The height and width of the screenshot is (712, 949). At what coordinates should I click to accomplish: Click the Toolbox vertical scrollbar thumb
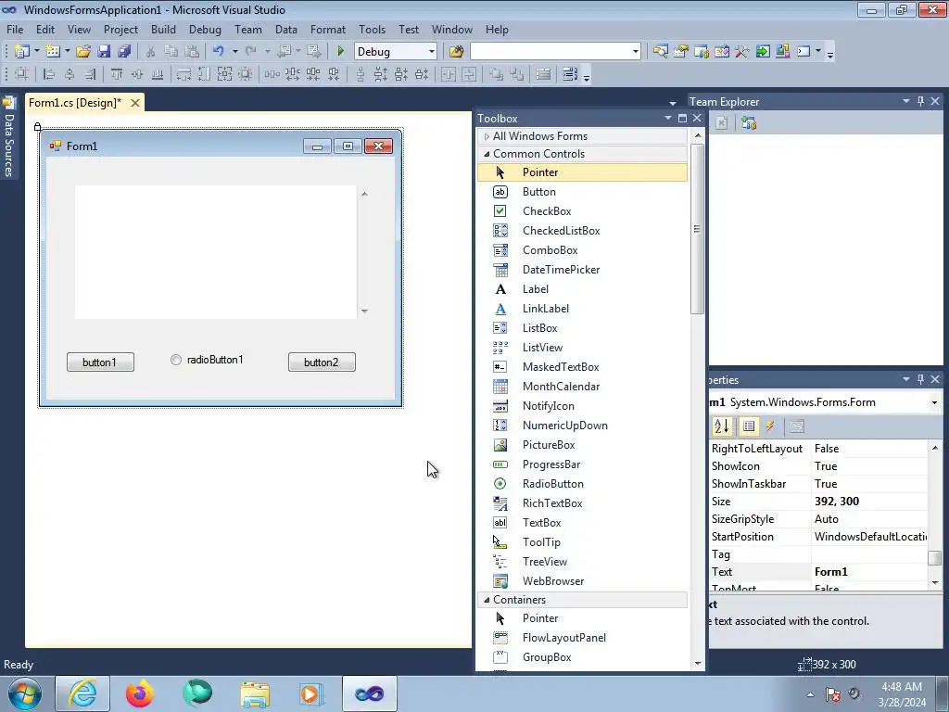click(697, 229)
